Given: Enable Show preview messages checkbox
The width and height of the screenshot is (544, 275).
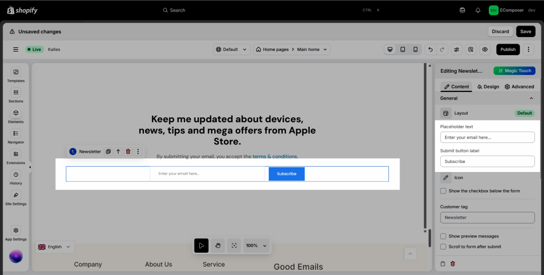Looking at the screenshot, I should pos(444,236).
